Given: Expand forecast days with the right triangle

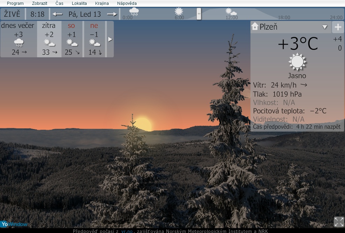Looking at the screenshot, I should click(x=110, y=39).
